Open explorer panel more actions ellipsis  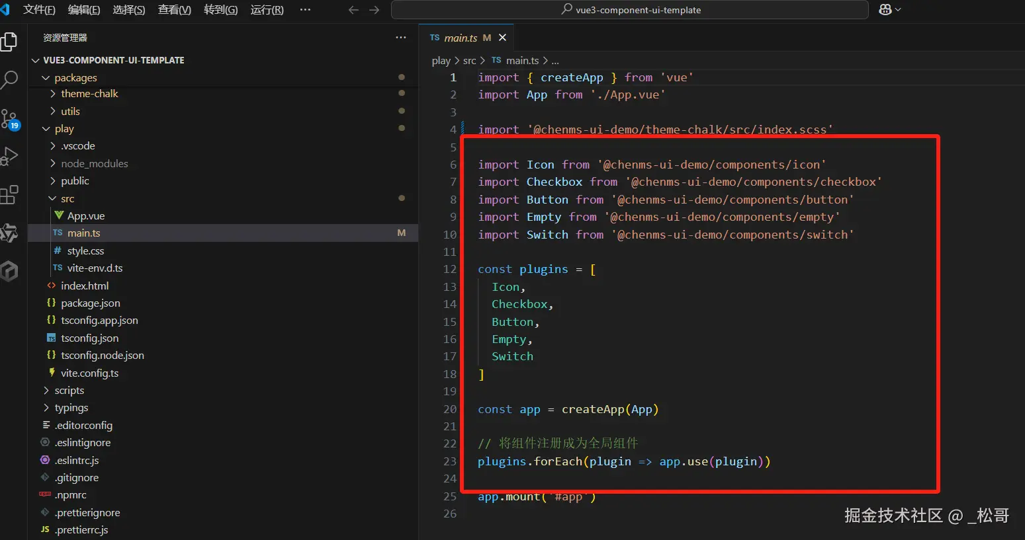point(401,38)
